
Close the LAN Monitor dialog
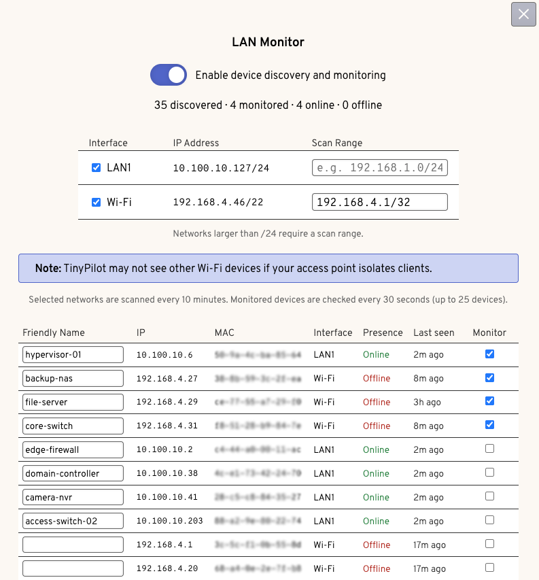point(523,14)
